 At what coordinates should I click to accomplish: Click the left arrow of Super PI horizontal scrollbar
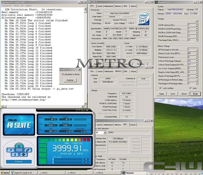pos(2,106)
